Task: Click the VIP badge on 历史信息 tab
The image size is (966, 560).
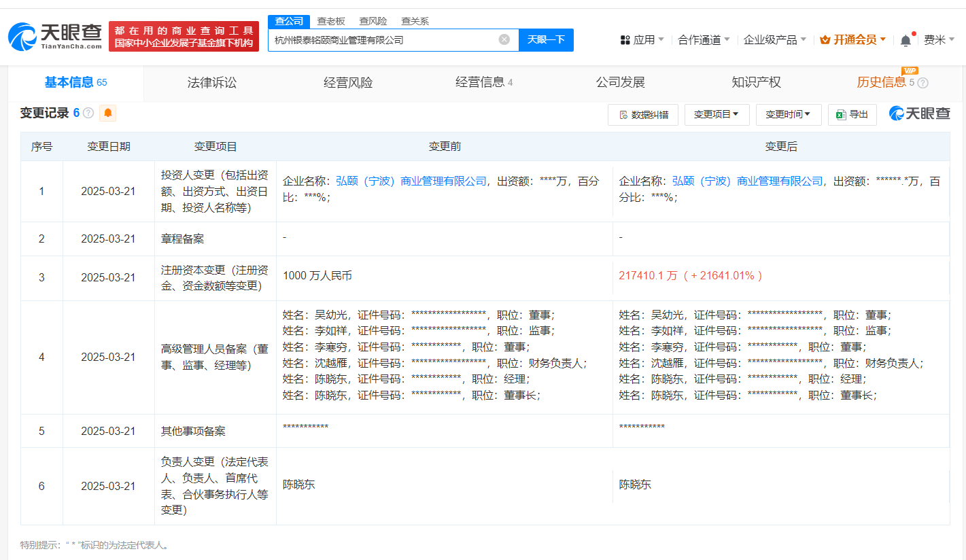Action: pos(911,70)
